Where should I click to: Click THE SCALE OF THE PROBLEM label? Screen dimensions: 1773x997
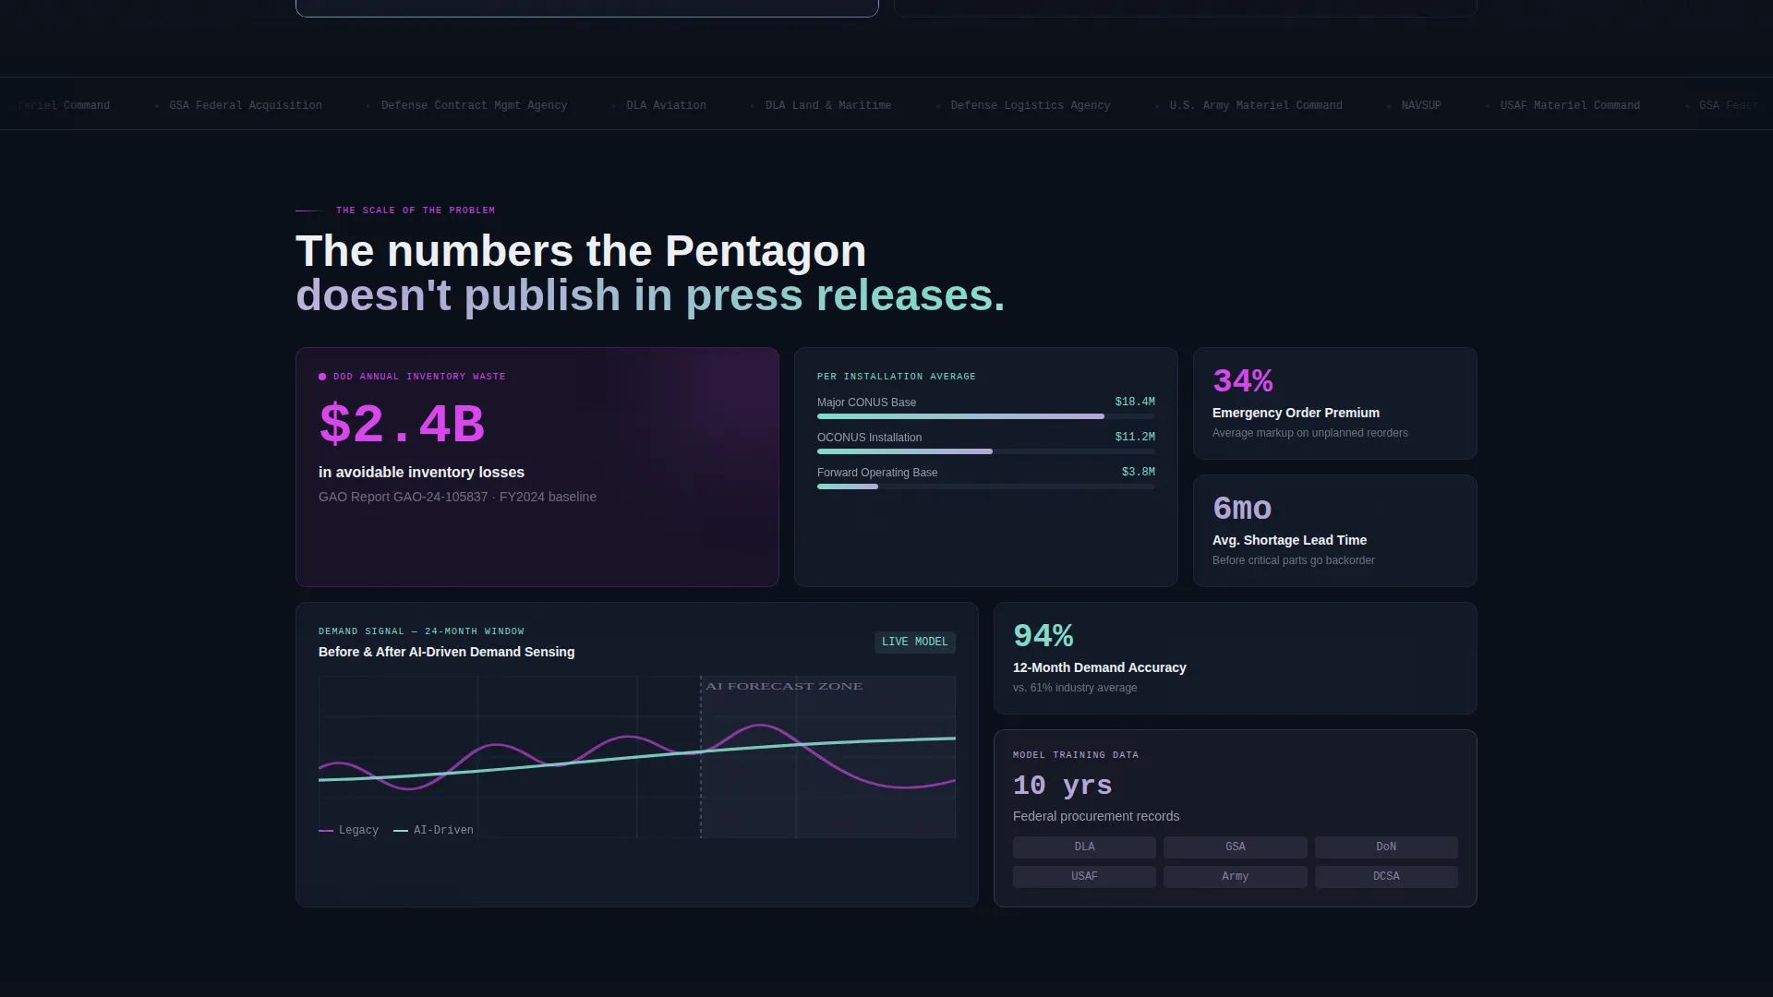point(416,210)
